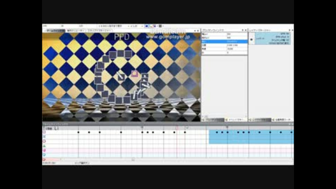Select the highlighted layer entry in the layer manager

click(273, 38)
